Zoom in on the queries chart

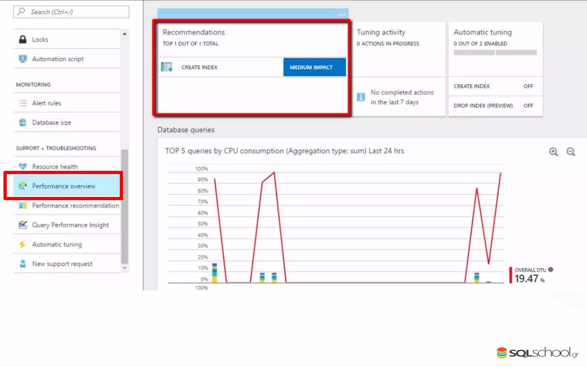[553, 152]
